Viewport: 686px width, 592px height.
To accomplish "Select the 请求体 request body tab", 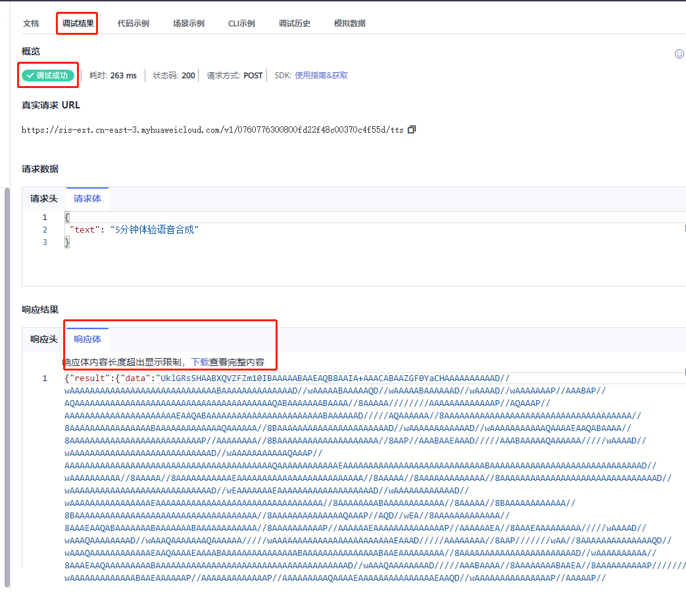I will pyautogui.click(x=87, y=199).
